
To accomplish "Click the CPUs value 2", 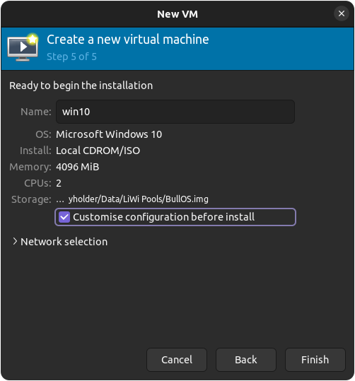I will click(59, 183).
